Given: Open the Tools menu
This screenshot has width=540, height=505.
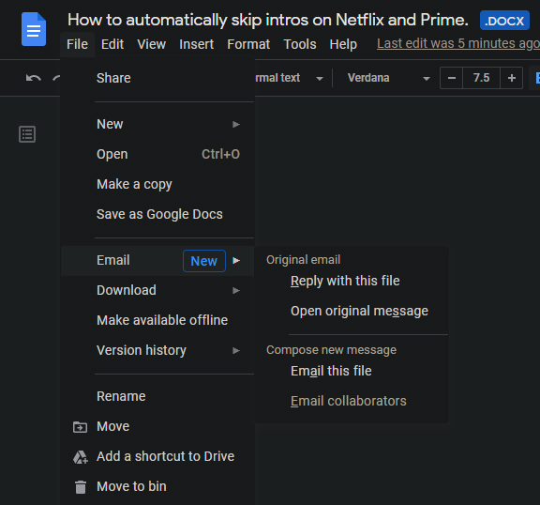Looking at the screenshot, I should click(300, 44).
